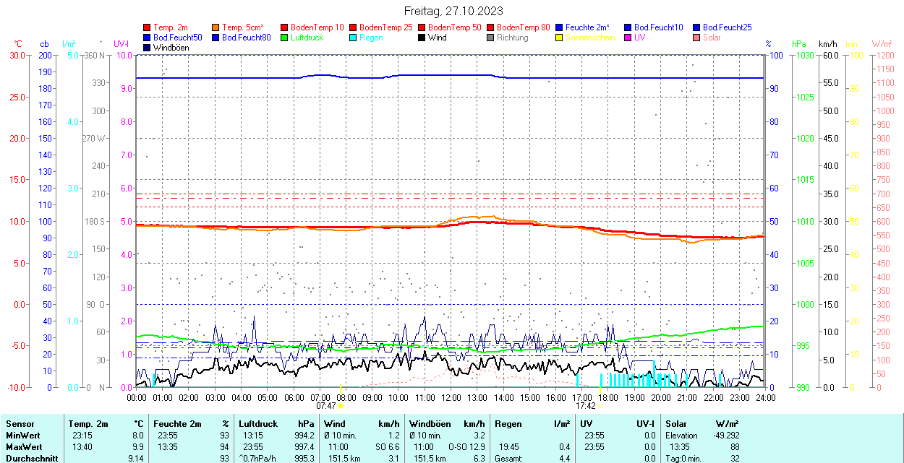Select the Solar legend label

[712, 38]
